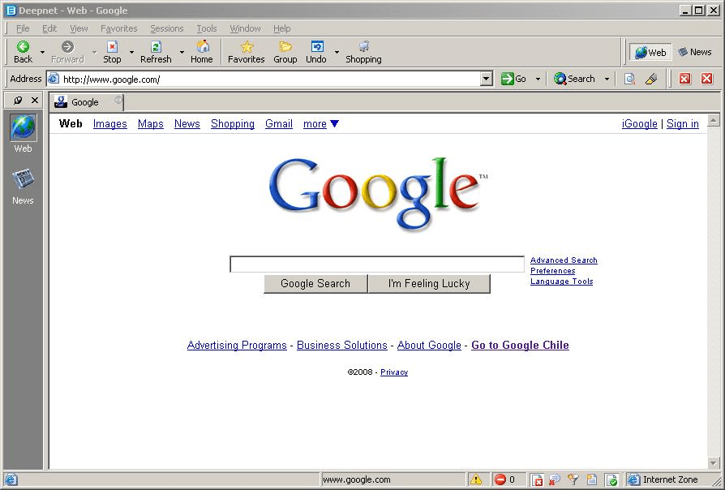Open the Web sidebar globe icon
The image size is (725, 490).
(23, 127)
